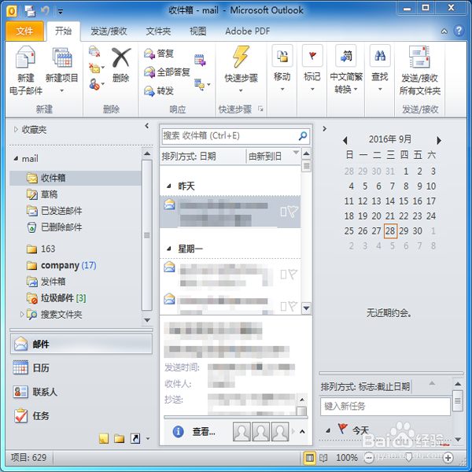Toggle flag on first Monday message

(293, 275)
